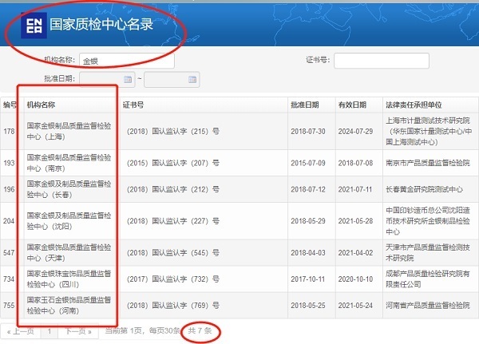Click expiry date 2021-04-02
Viewport: 479px width, 344px height.
click(x=355, y=253)
